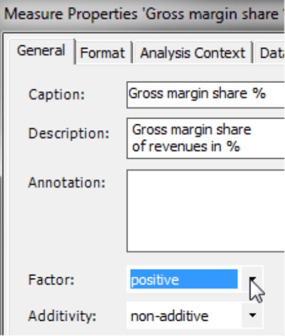Click the 'Annotation:' label
The height and width of the screenshot is (336, 285).
[67, 182]
